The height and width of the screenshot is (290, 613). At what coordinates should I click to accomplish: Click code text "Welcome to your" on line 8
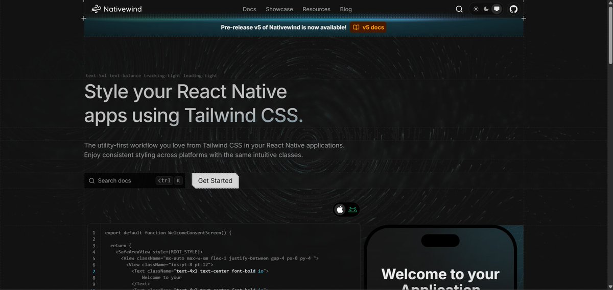[162, 277]
